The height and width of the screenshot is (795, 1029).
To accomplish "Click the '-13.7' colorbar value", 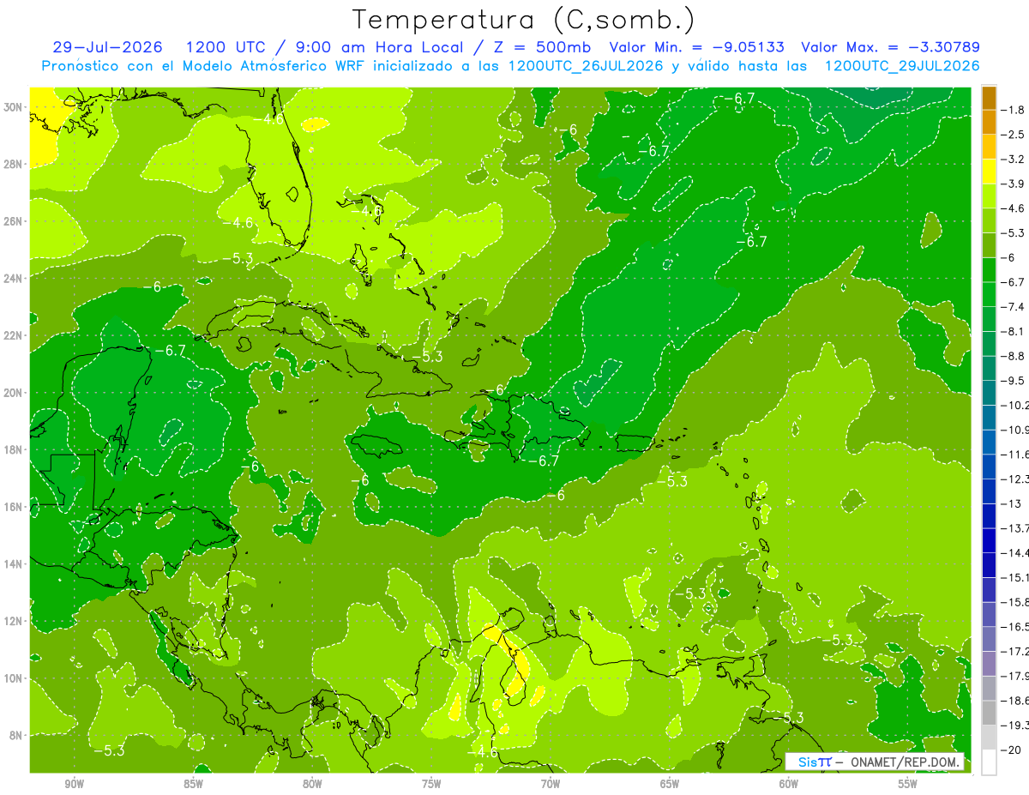I will coord(1015,528).
